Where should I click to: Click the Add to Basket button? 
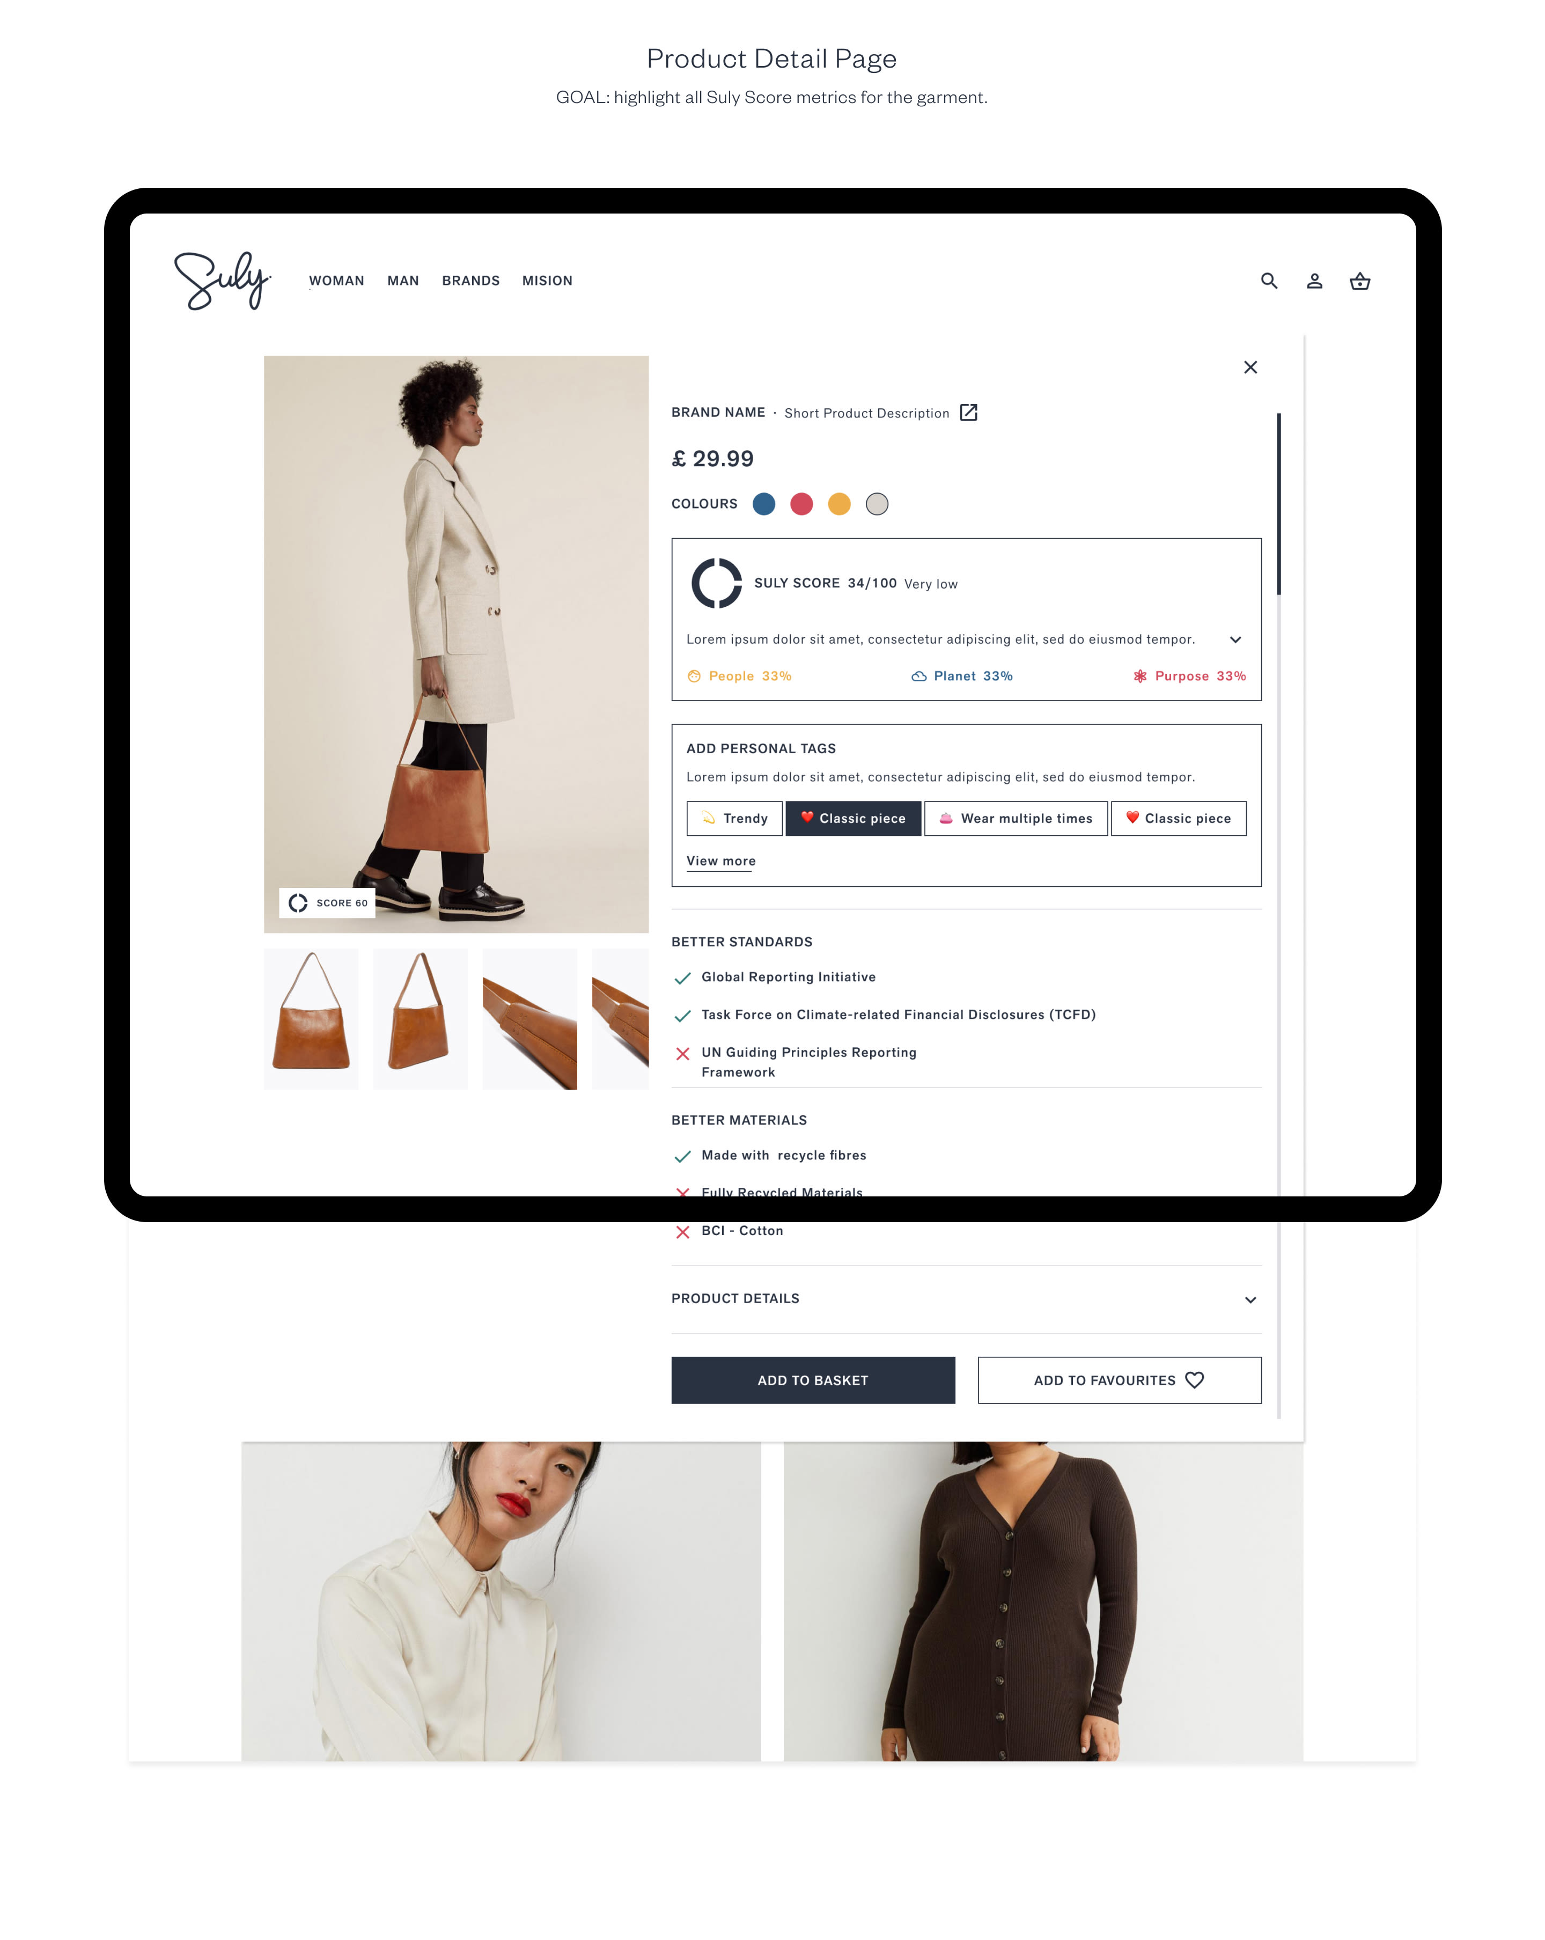coord(813,1379)
